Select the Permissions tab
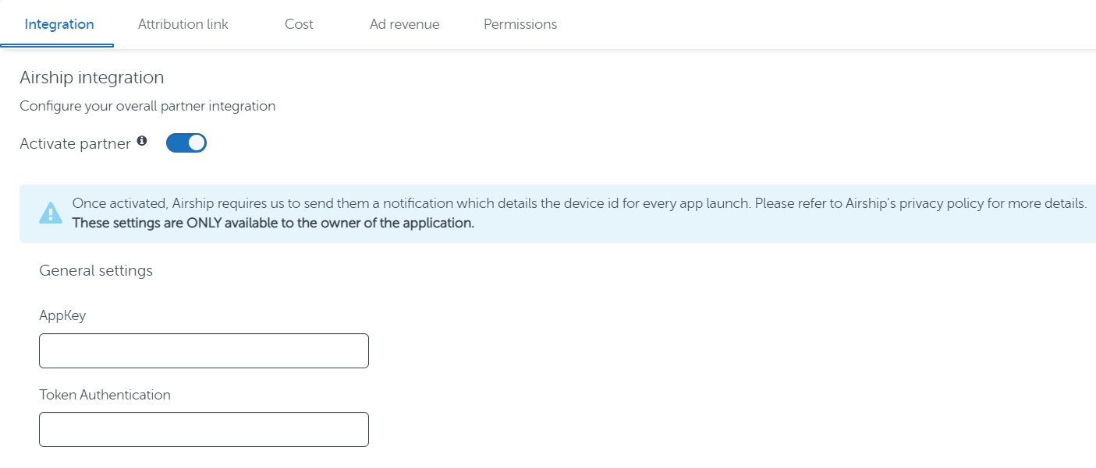Screen dimensions: 1096x468 coord(520,24)
